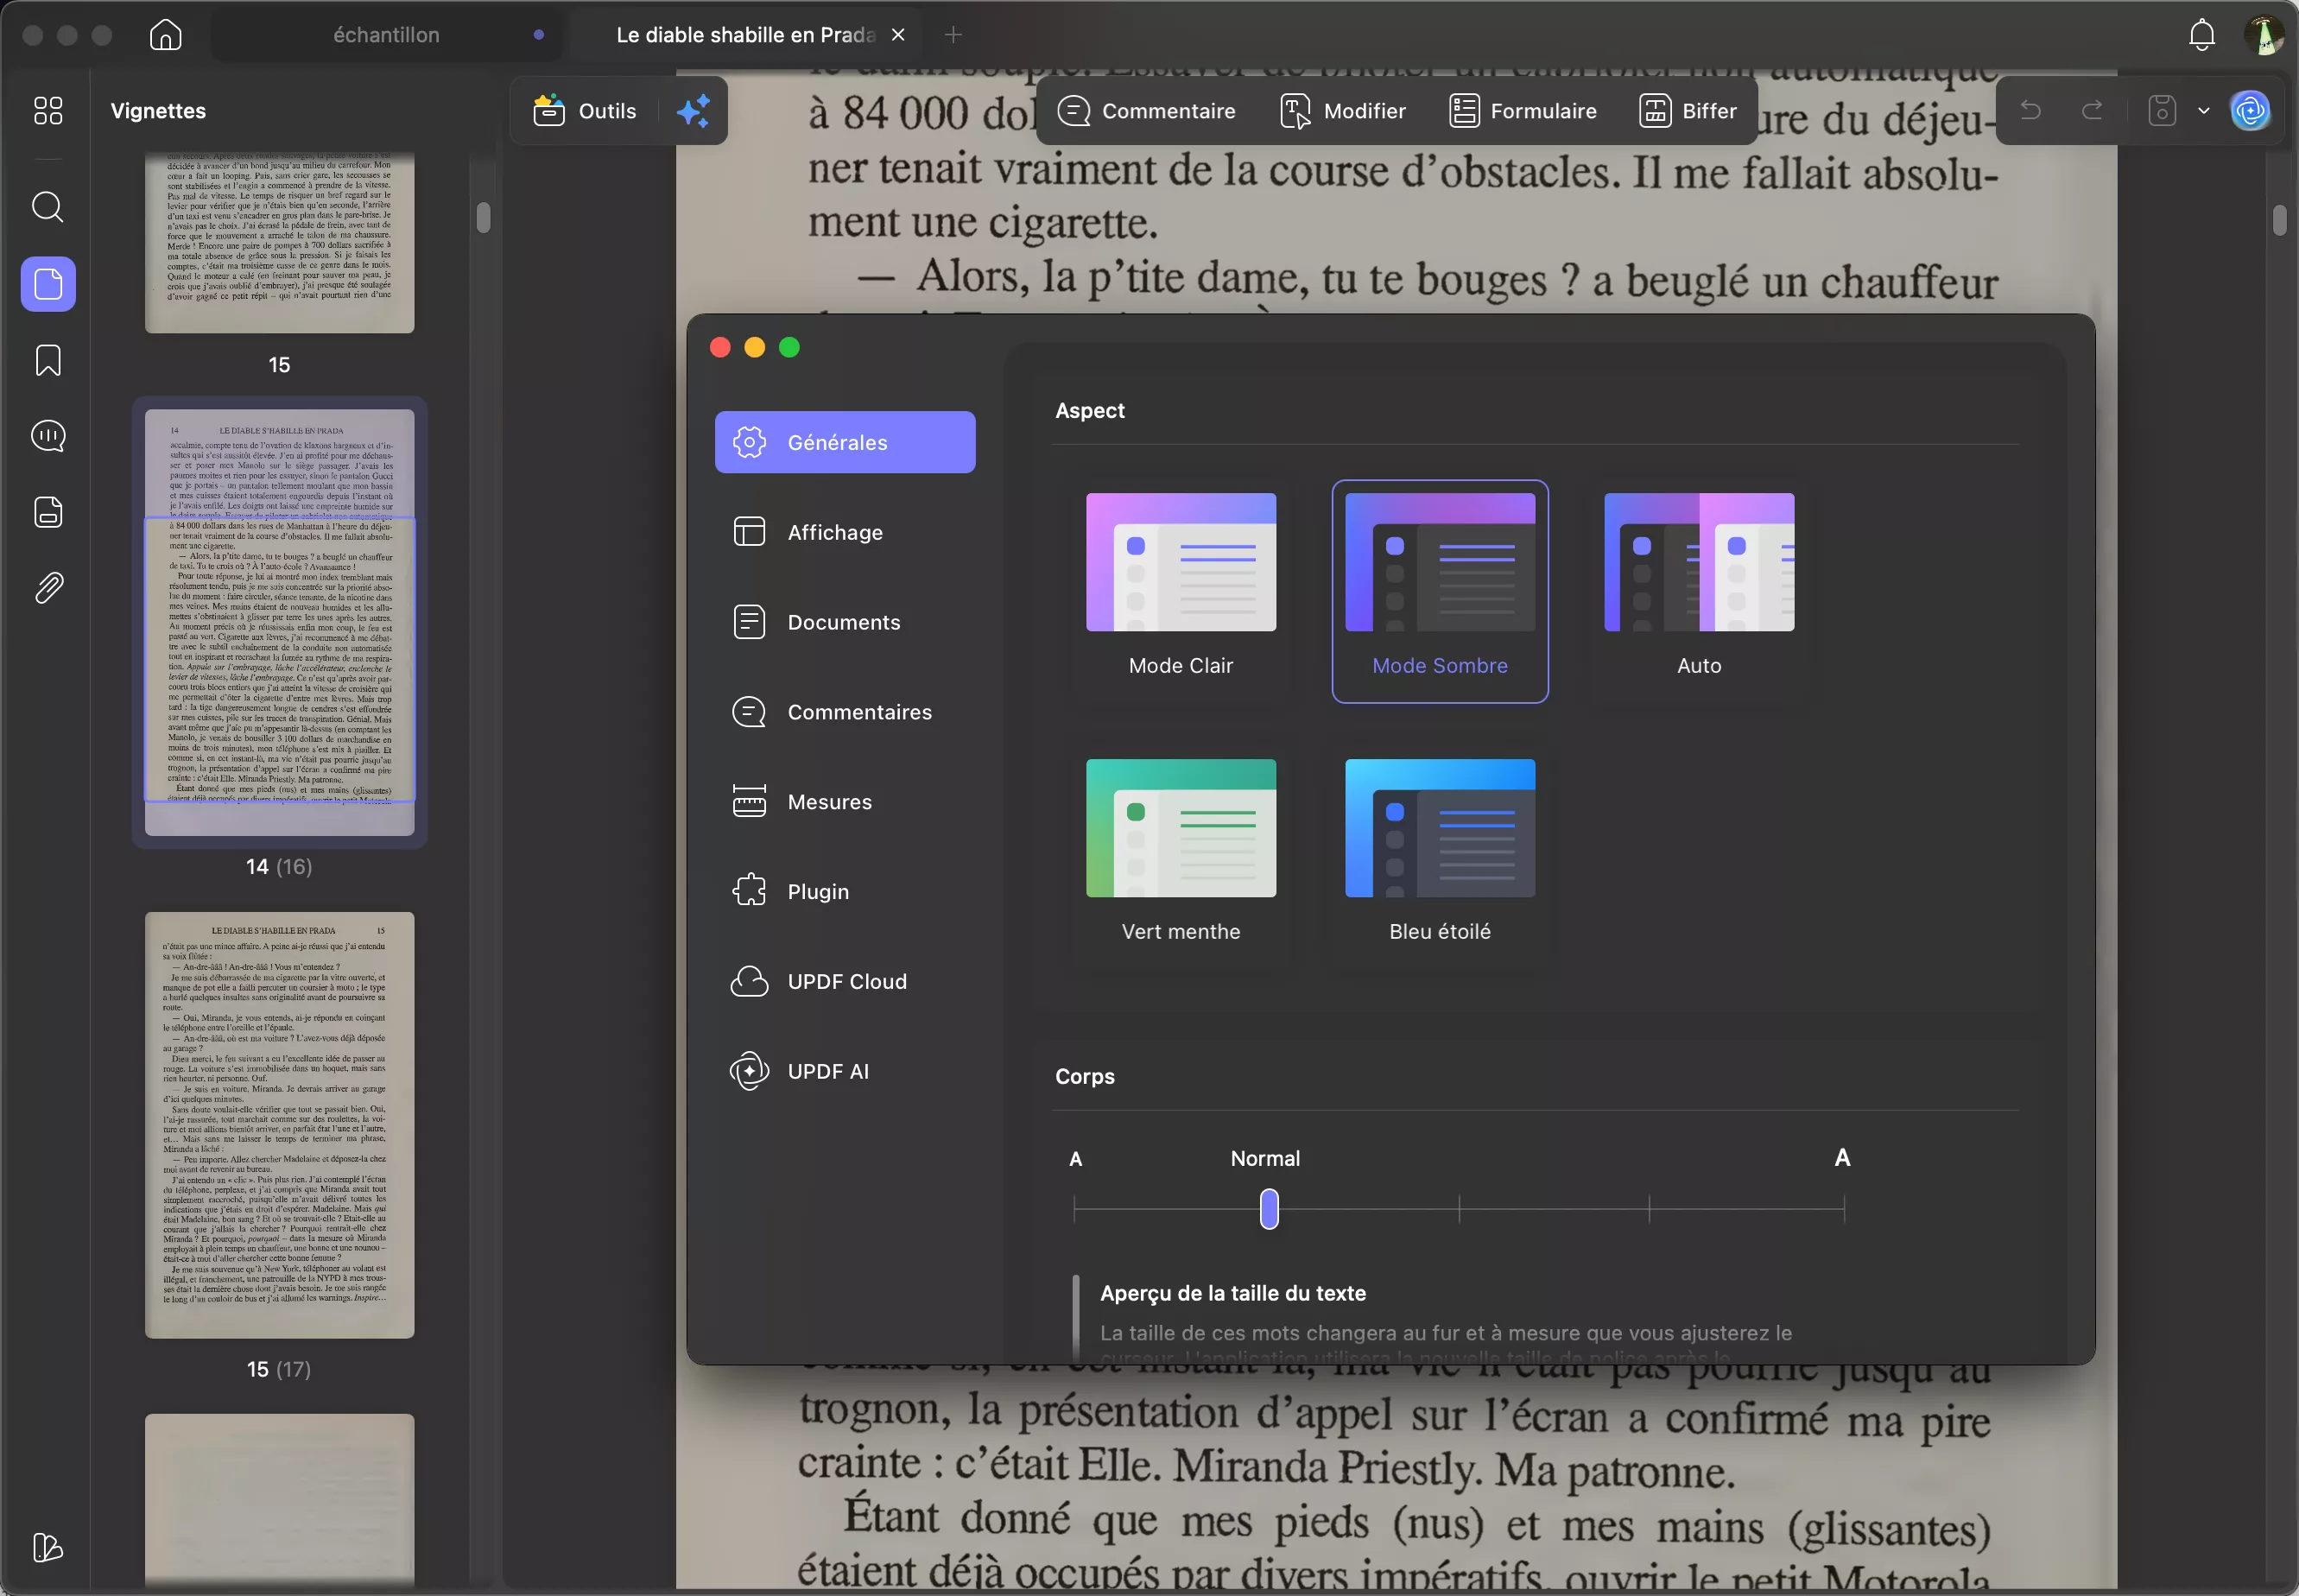
Task: Open the bookmarks panel icon
Action: [x=47, y=360]
